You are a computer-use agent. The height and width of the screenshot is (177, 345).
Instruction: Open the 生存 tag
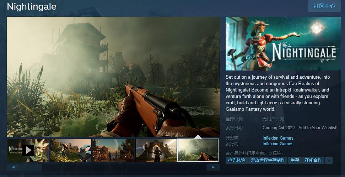(295, 160)
